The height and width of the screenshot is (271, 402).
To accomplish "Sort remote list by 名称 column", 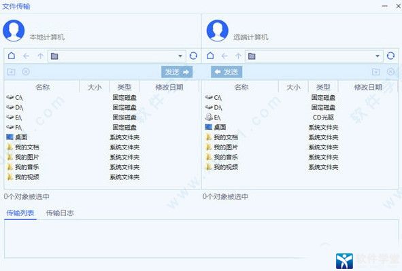I will coord(241,87).
